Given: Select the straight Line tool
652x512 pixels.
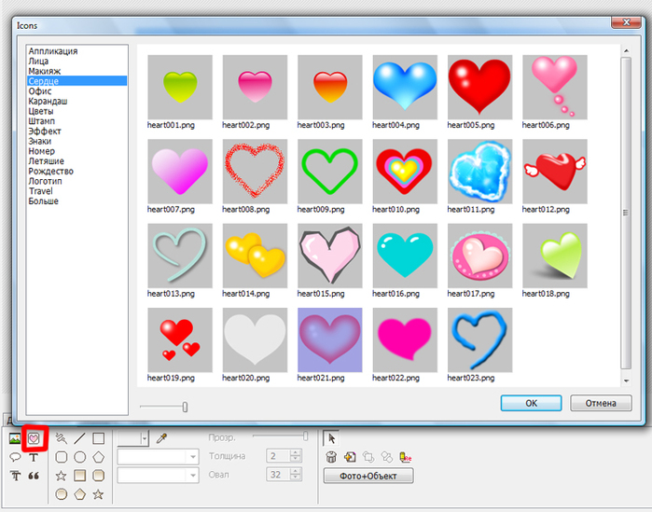Looking at the screenshot, I should [80, 438].
